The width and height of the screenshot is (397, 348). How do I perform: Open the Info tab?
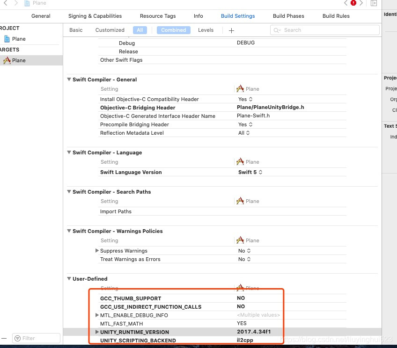click(198, 16)
